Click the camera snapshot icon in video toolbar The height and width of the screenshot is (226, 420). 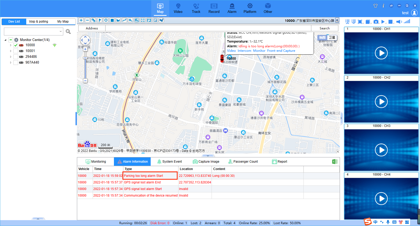pos(376,22)
